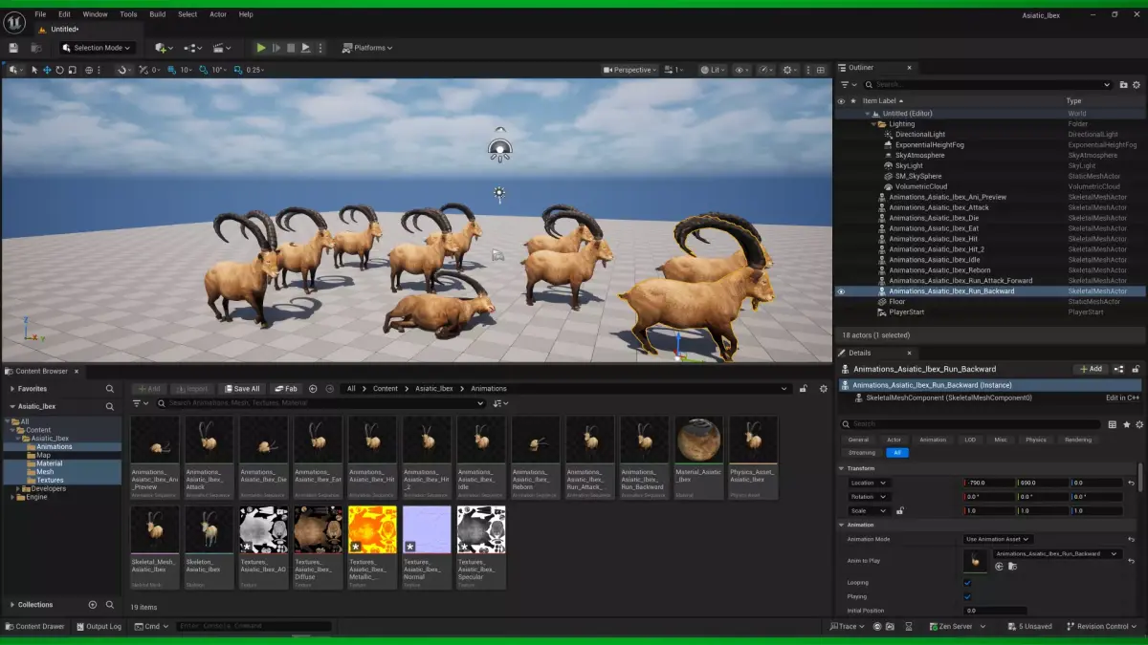Save the current level with the floppy icon
This screenshot has width=1148, height=645.
(x=13, y=48)
